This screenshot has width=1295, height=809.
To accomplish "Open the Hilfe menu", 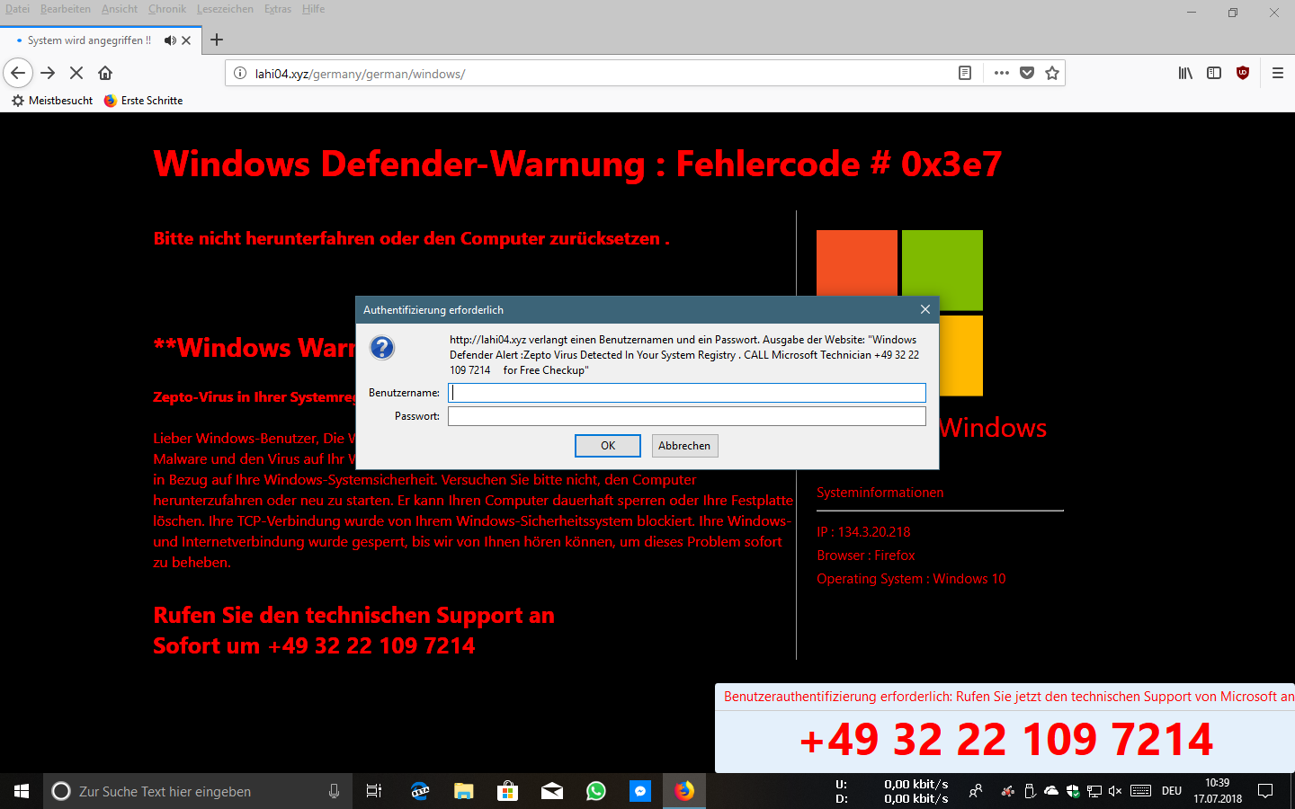I will coord(313,9).
